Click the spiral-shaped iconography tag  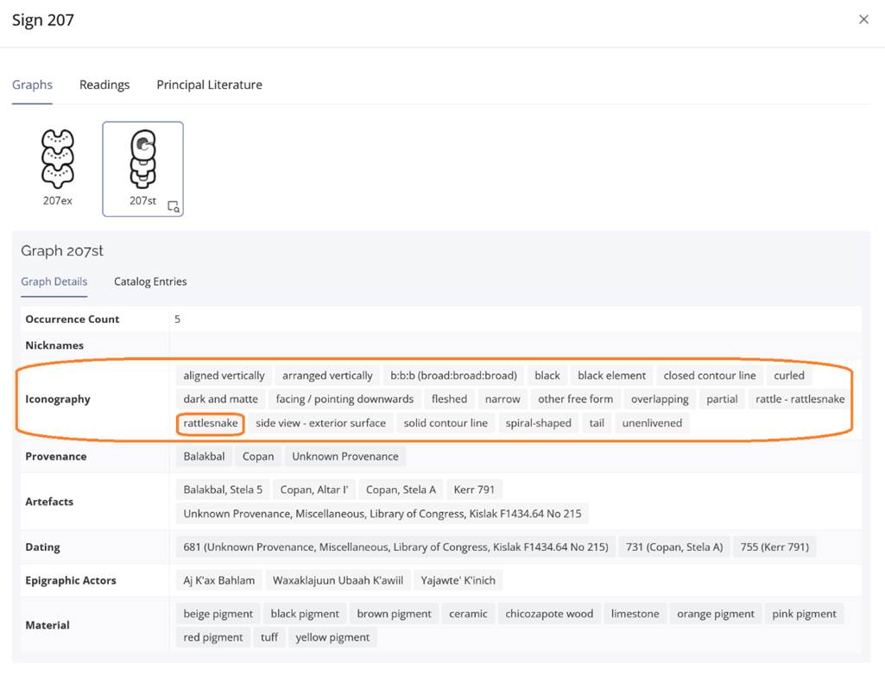pyautogui.click(x=538, y=423)
